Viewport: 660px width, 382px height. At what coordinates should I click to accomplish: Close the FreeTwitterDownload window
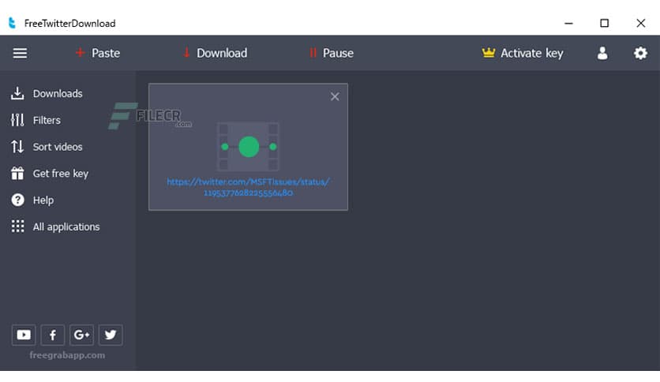coord(640,23)
